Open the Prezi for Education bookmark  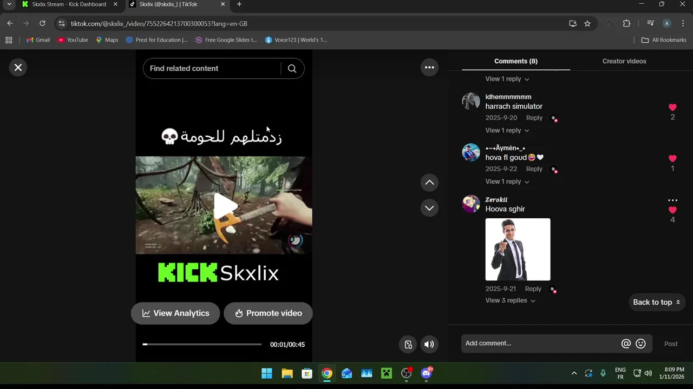pyautogui.click(x=156, y=40)
